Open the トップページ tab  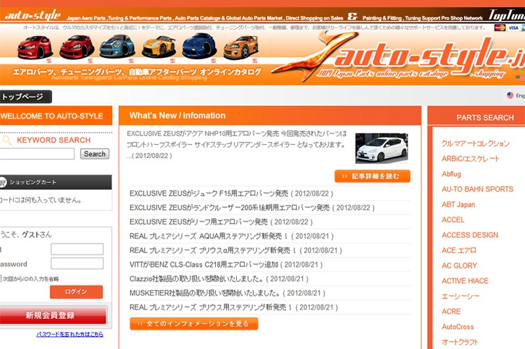(25, 97)
